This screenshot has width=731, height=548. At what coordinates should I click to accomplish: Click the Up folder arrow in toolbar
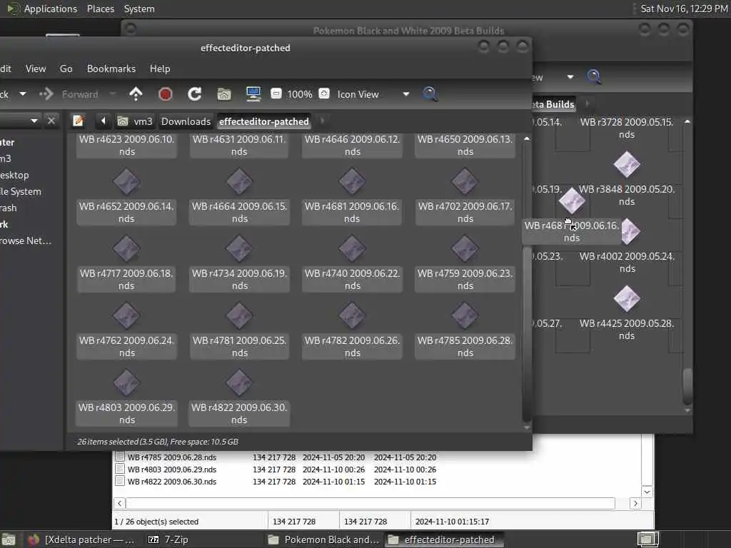(x=136, y=93)
